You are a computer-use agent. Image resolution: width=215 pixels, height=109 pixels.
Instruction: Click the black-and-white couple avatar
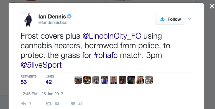tap(96, 80)
